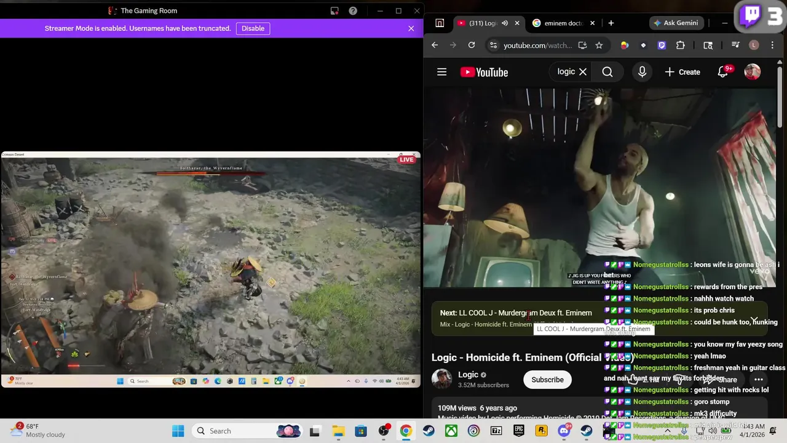Start voice search with the microphone
Viewport: 787px width, 443px height.
[x=642, y=72]
